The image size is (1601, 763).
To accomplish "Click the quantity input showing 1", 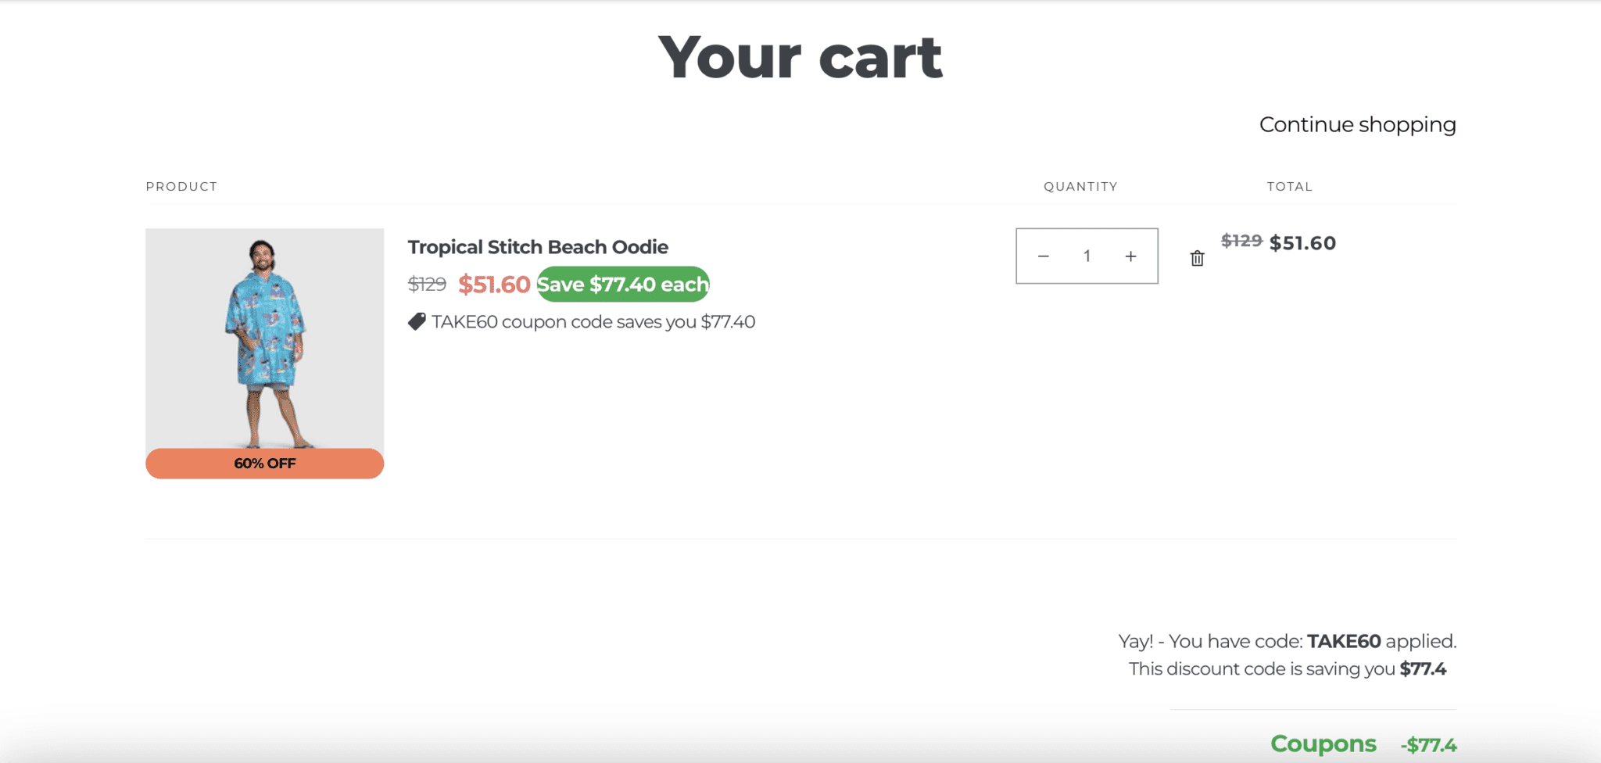I will (1087, 255).
